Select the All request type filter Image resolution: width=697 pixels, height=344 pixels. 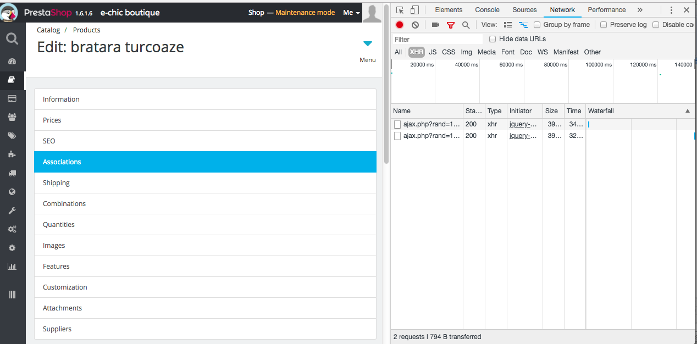(398, 52)
